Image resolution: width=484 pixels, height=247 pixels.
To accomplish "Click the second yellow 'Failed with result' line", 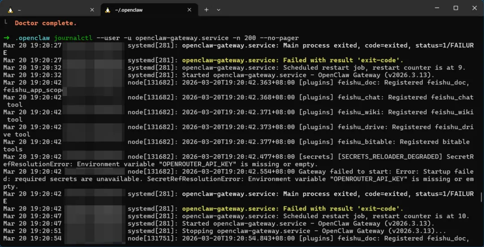I will (x=293, y=209).
